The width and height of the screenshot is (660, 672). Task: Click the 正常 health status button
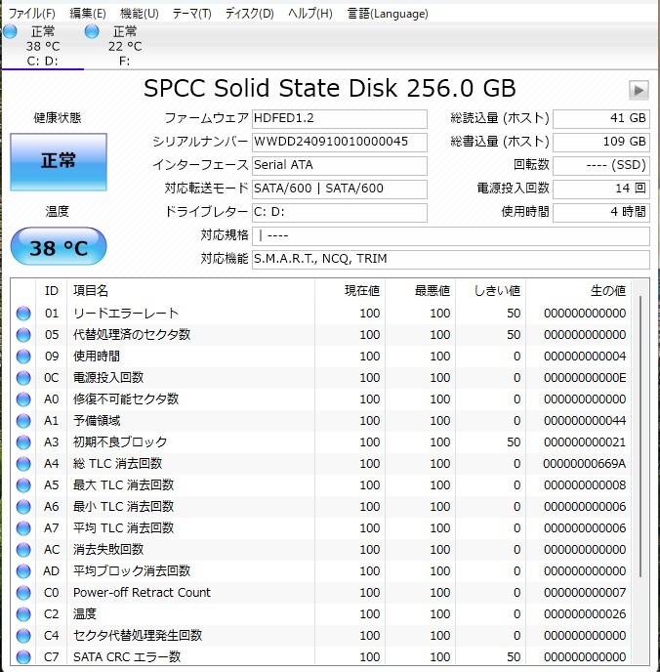click(59, 161)
